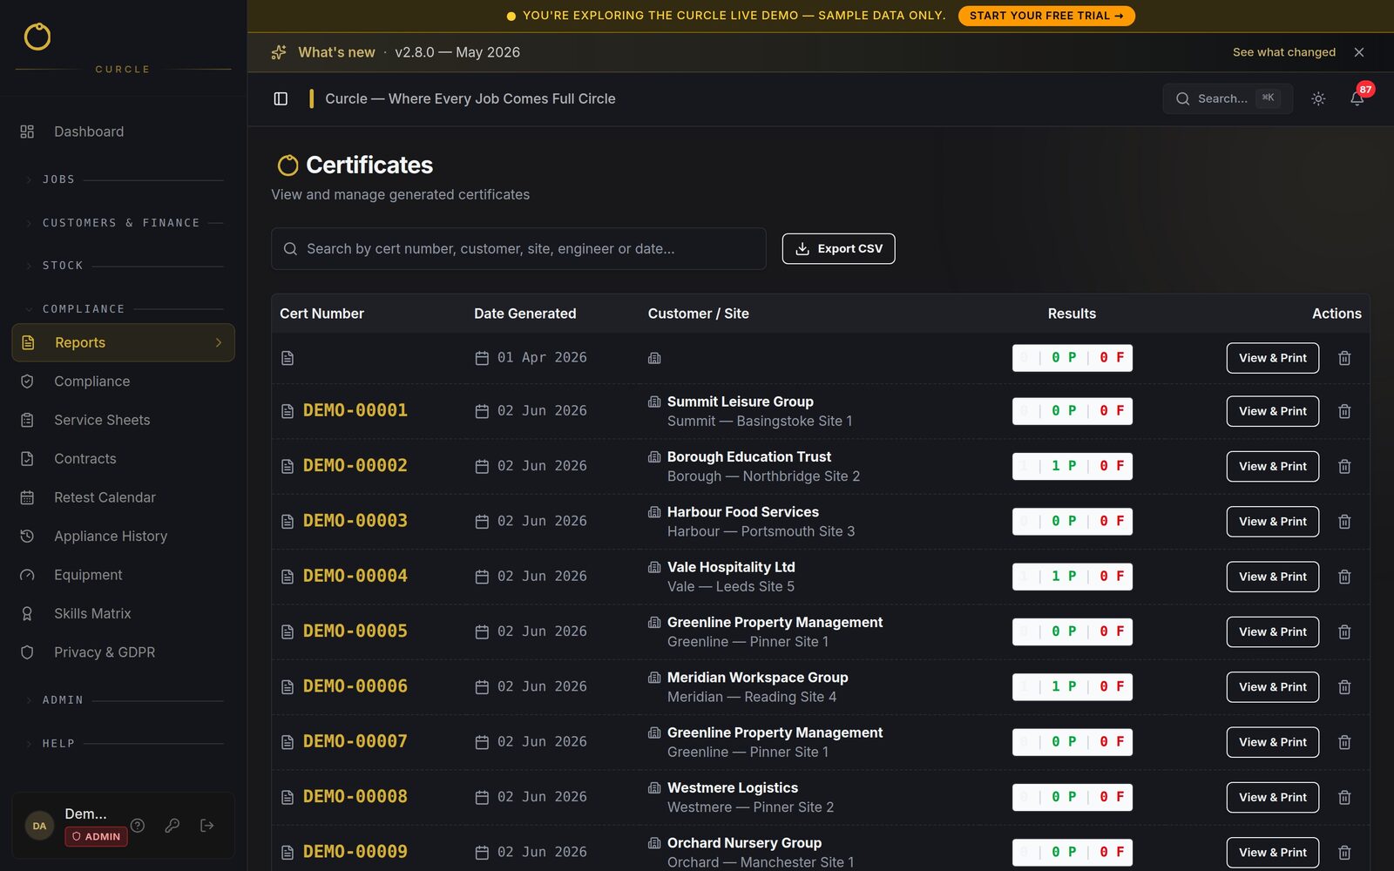Click the What's new sparkle icon

click(279, 52)
